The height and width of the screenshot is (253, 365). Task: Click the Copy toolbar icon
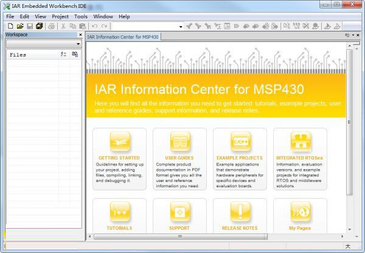point(72,26)
